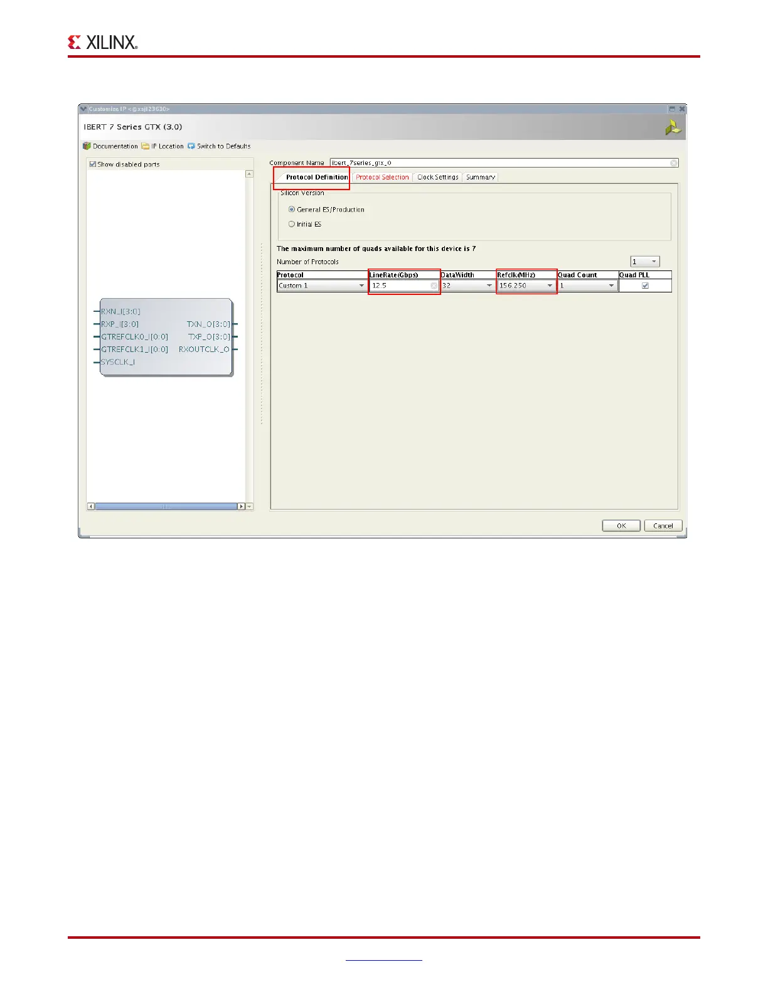Viewport: 768px width, 994px height.
Task: Click the IP Location link text
Action: [x=168, y=146]
